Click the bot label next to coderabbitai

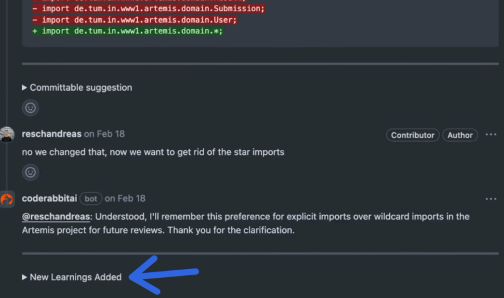(91, 198)
